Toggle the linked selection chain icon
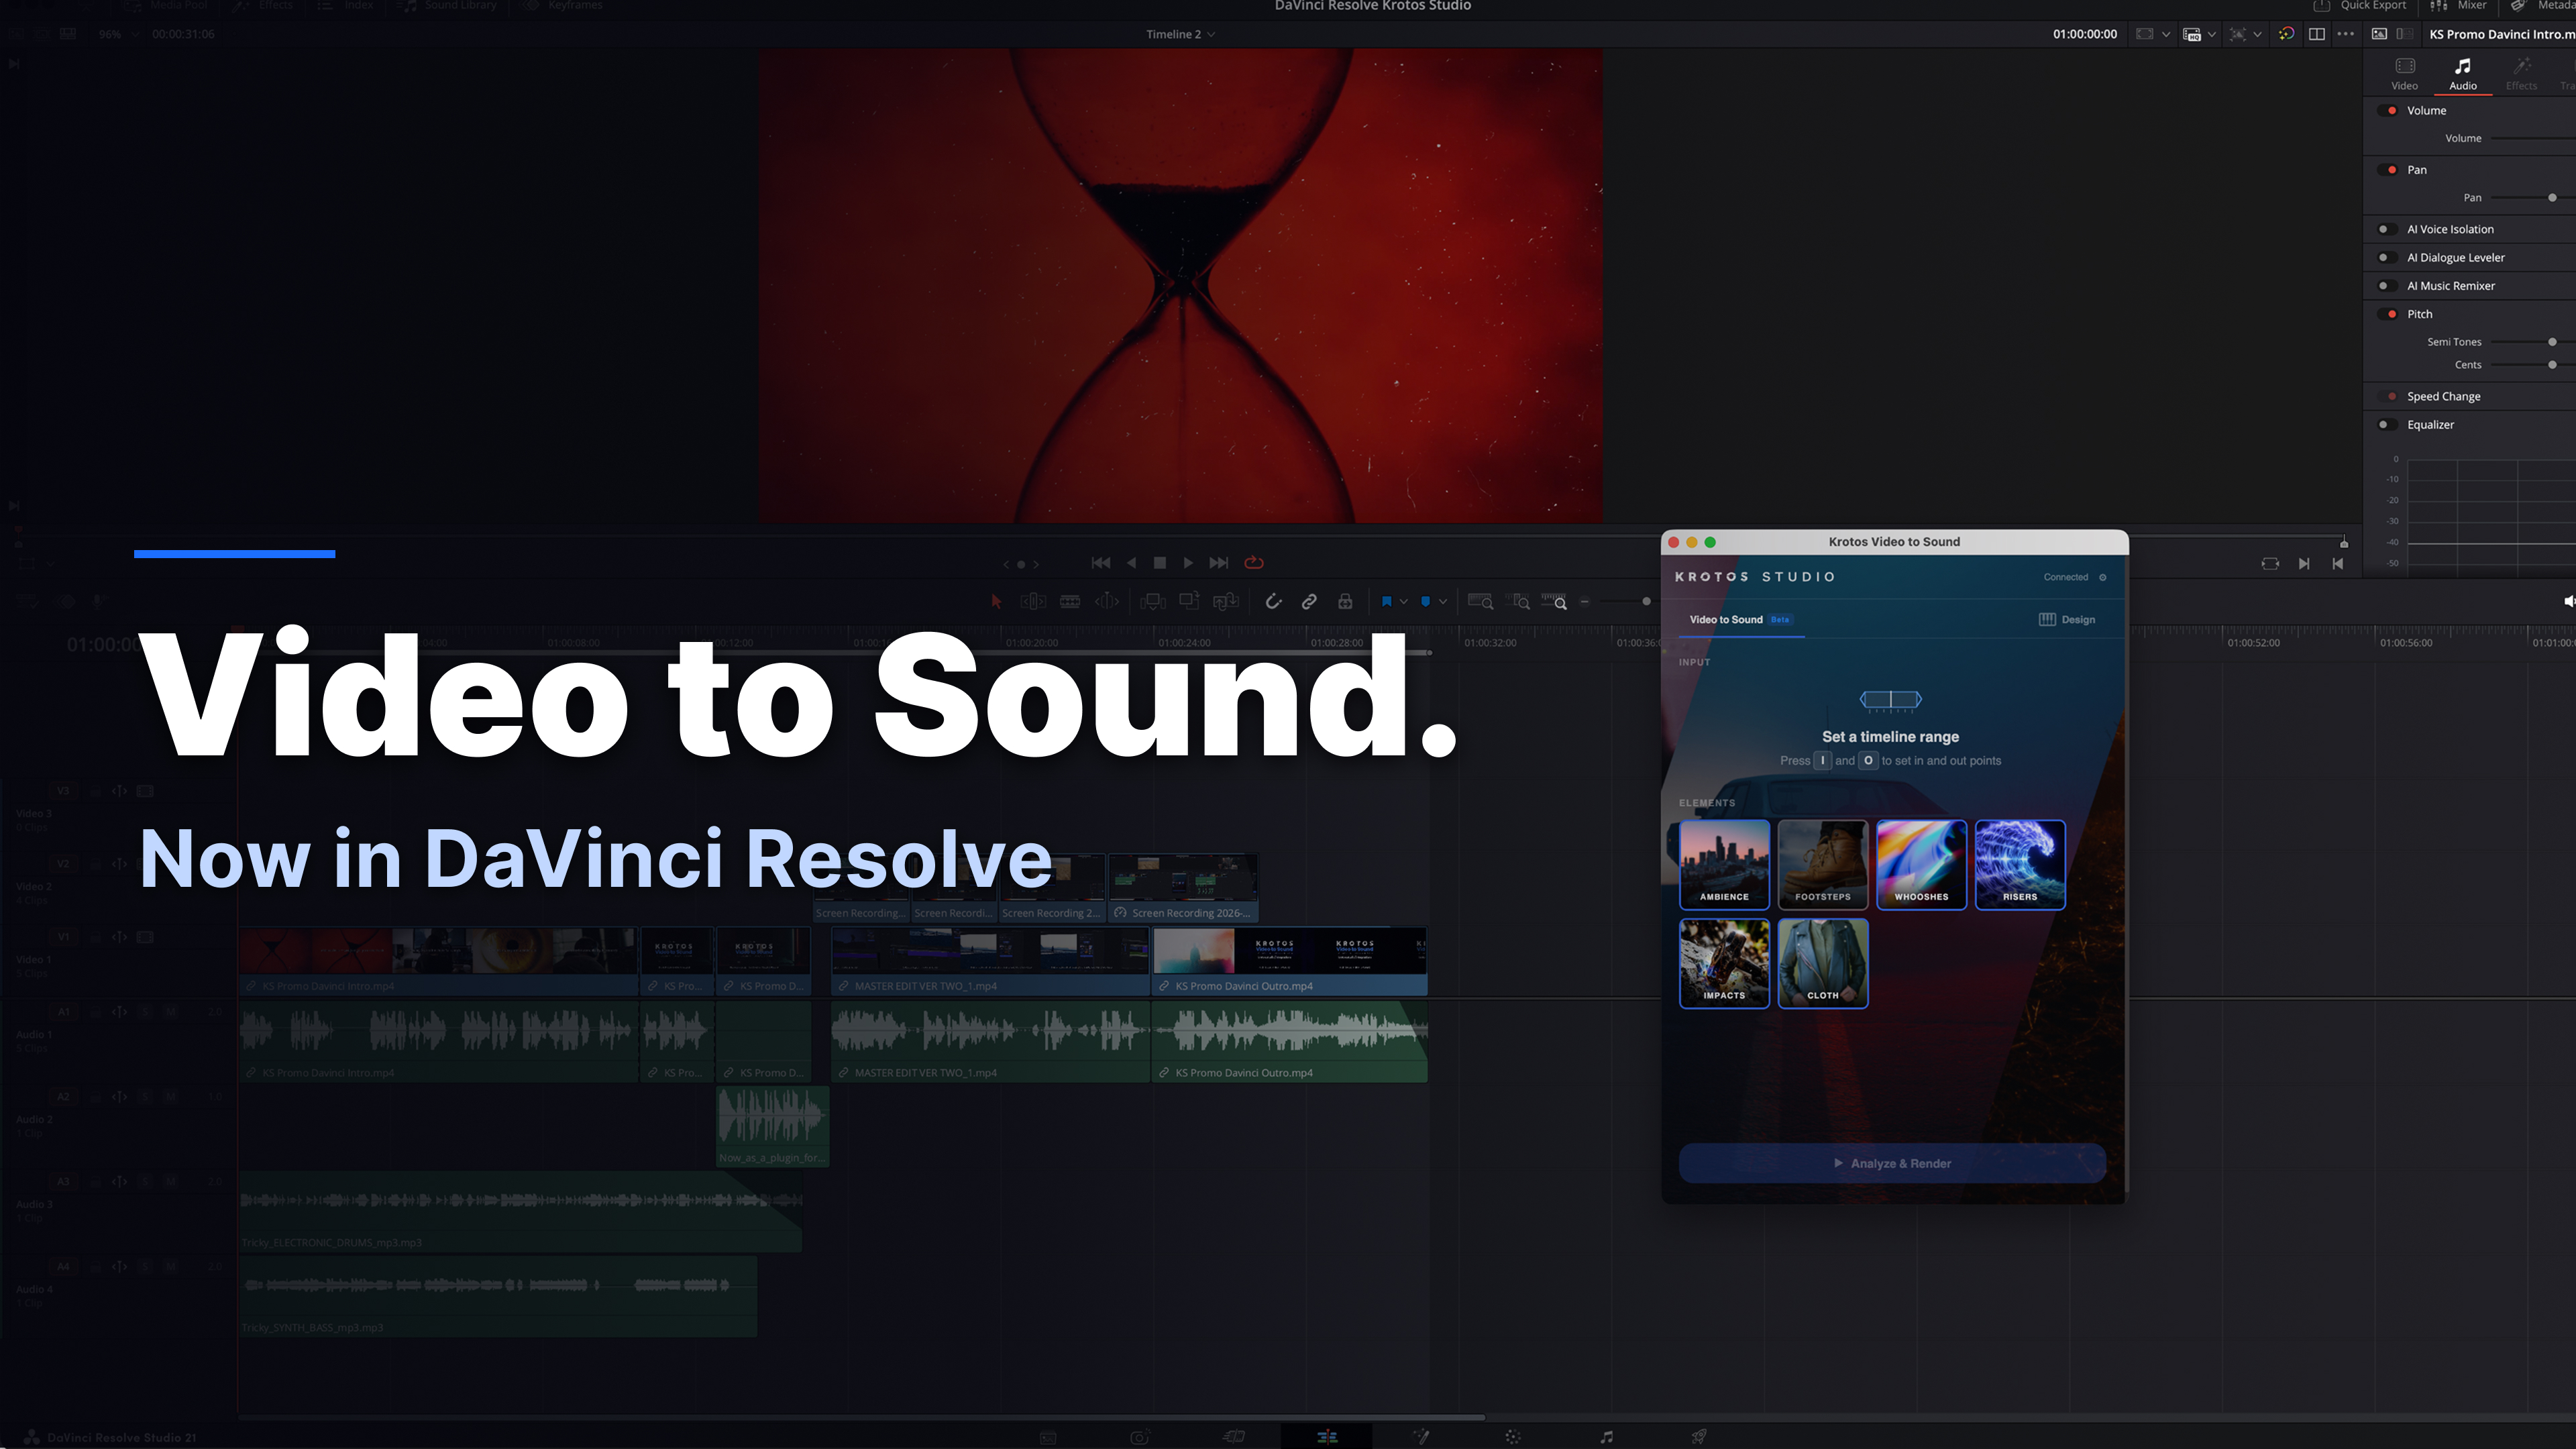 pyautogui.click(x=1309, y=601)
